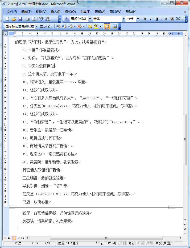
Task: Jump to next page with double-down arrow
Action: pos(185,233)
